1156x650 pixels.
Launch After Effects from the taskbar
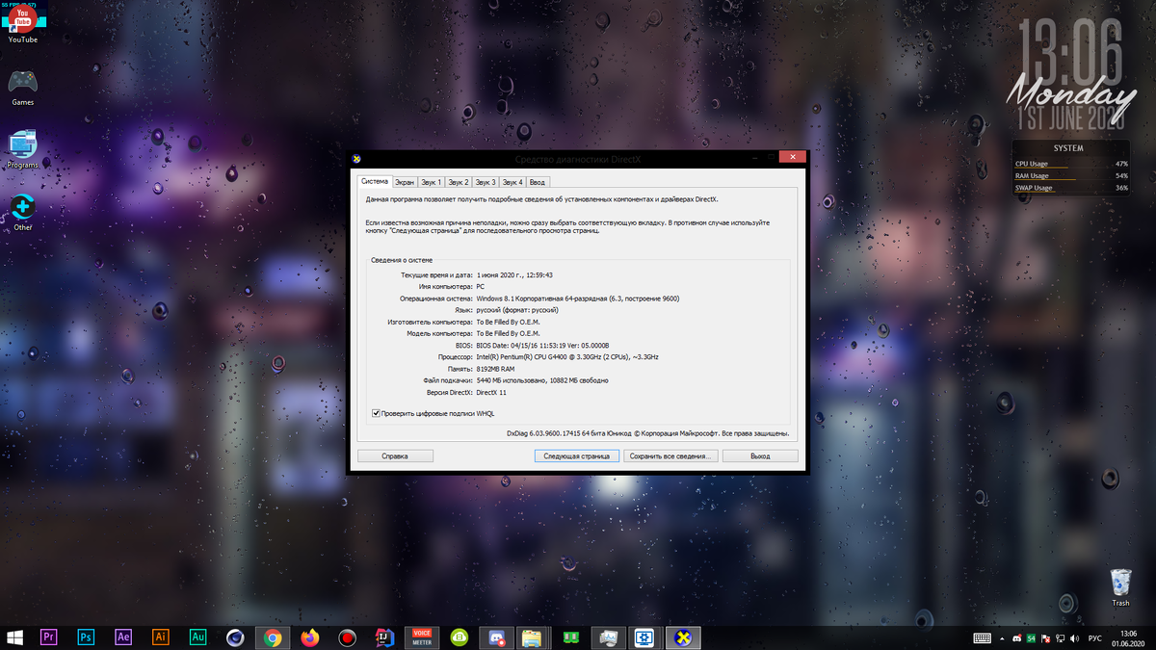tap(123, 637)
